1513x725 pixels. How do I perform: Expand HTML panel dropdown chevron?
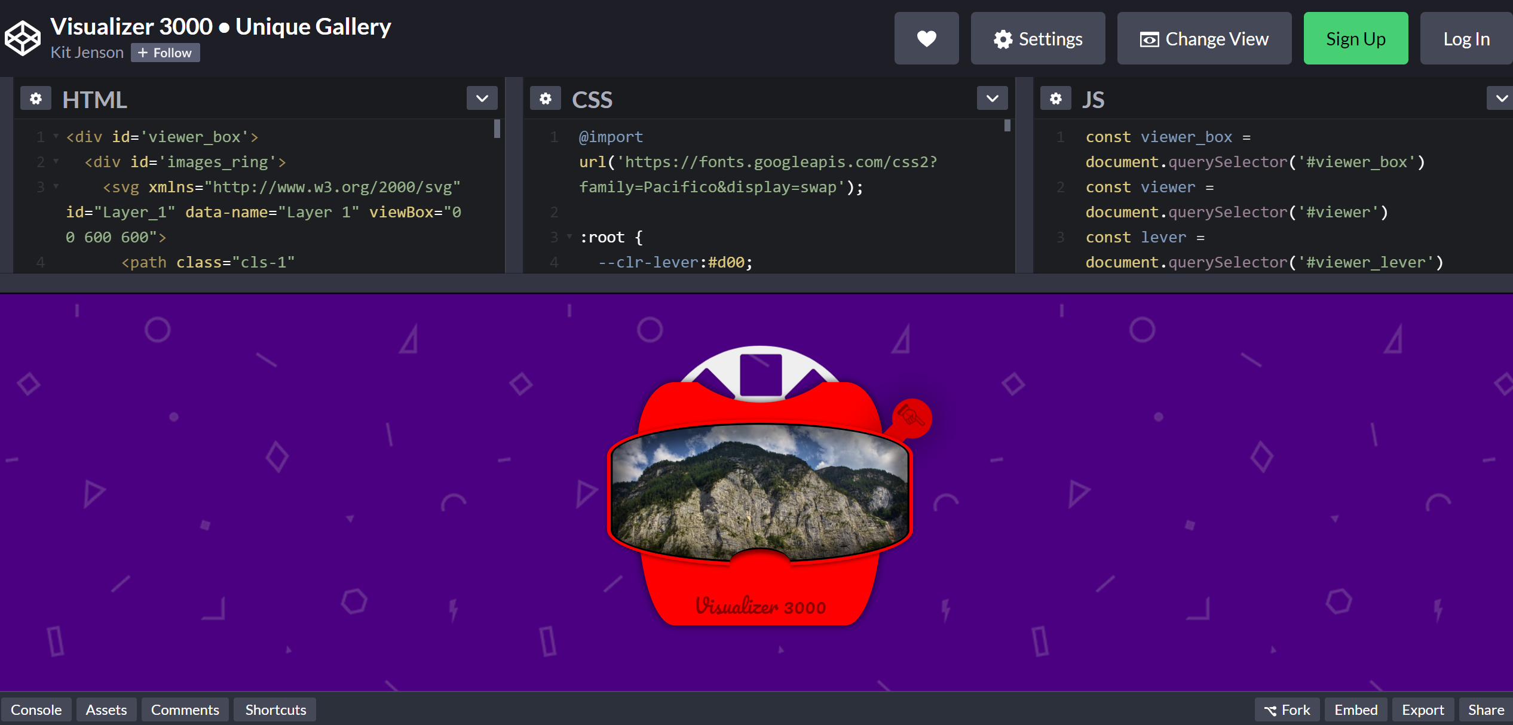[x=482, y=99]
